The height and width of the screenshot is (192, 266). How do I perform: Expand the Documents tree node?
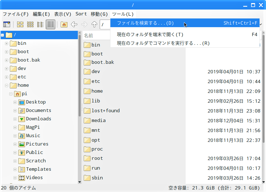[15, 111]
